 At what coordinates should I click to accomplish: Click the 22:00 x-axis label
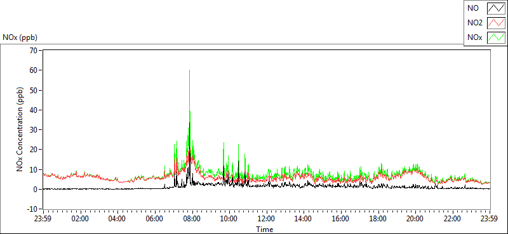click(x=453, y=218)
